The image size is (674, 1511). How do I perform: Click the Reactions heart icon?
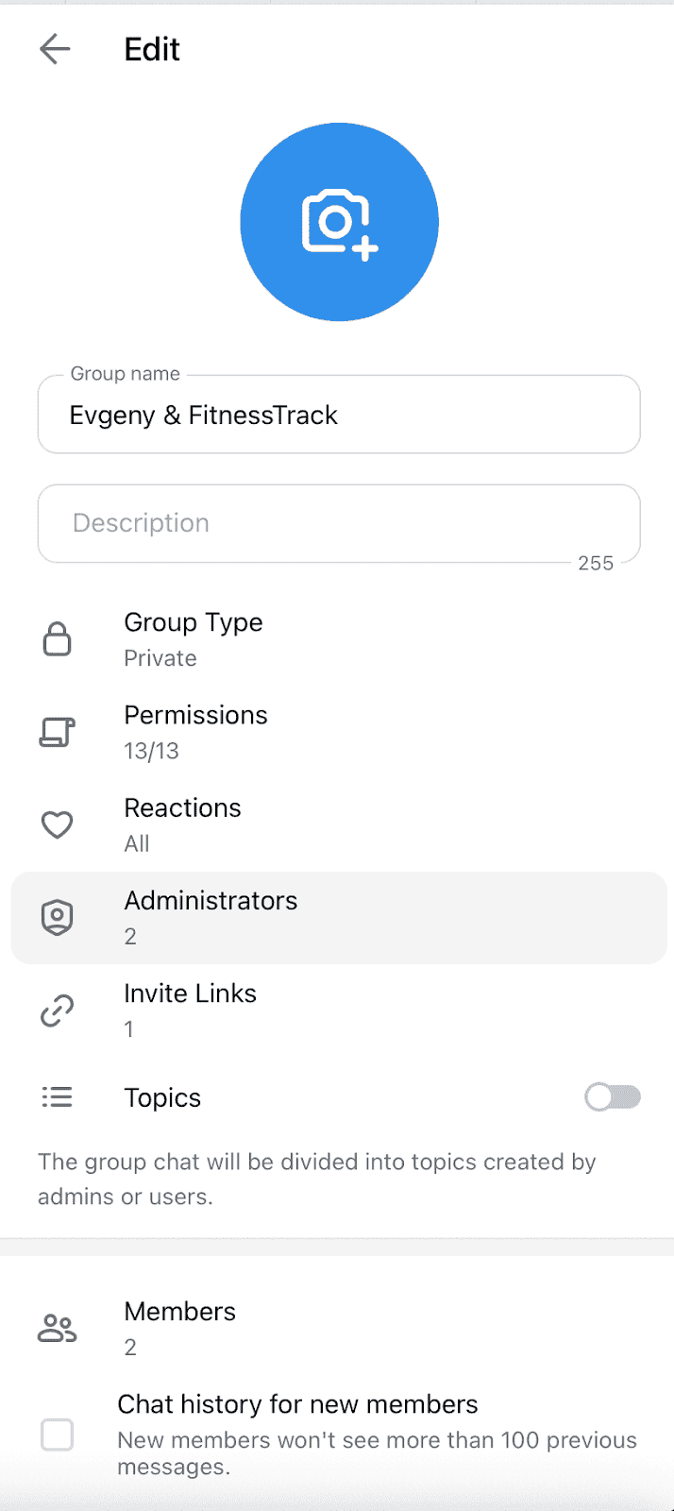(58, 824)
